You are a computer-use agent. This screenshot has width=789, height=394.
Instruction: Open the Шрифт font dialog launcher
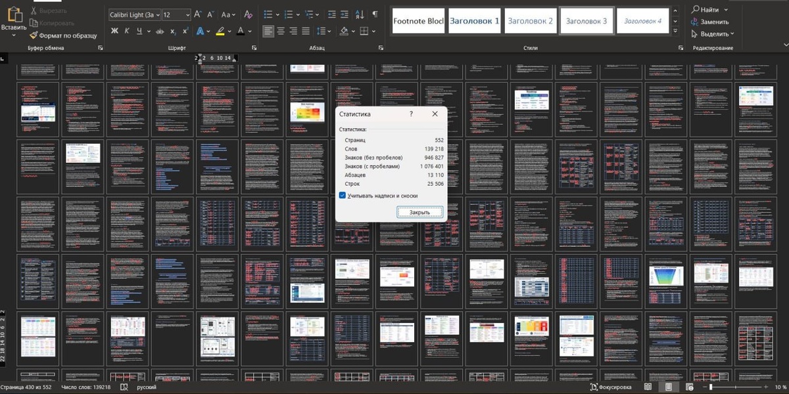pyautogui.click(x=254, y=48)
